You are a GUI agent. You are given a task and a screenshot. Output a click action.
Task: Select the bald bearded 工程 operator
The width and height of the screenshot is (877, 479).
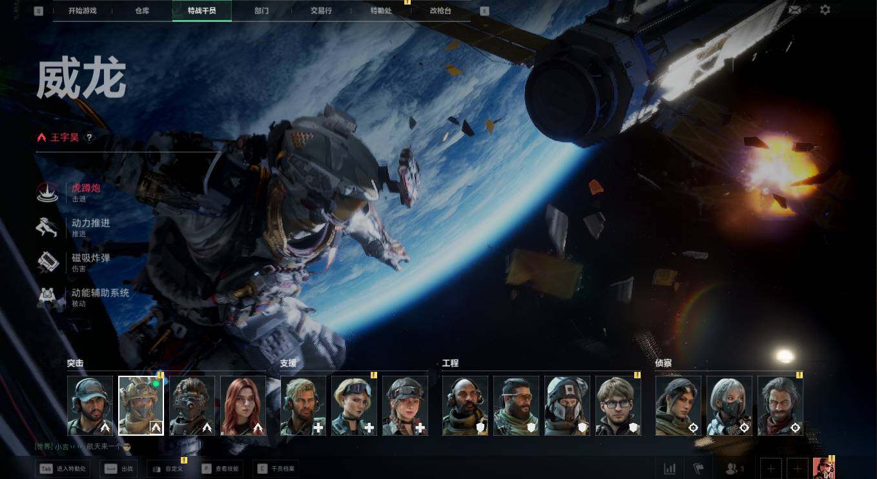coord(465,405)
